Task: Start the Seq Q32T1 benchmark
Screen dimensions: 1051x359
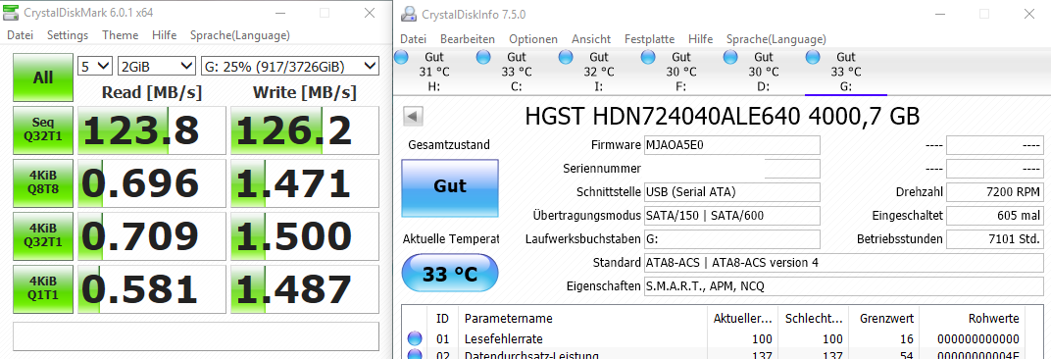Action: coord(43,129)
